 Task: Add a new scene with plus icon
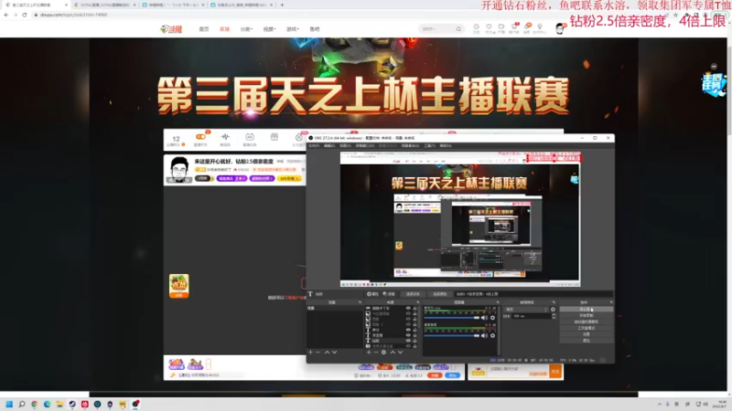point(310,353)
